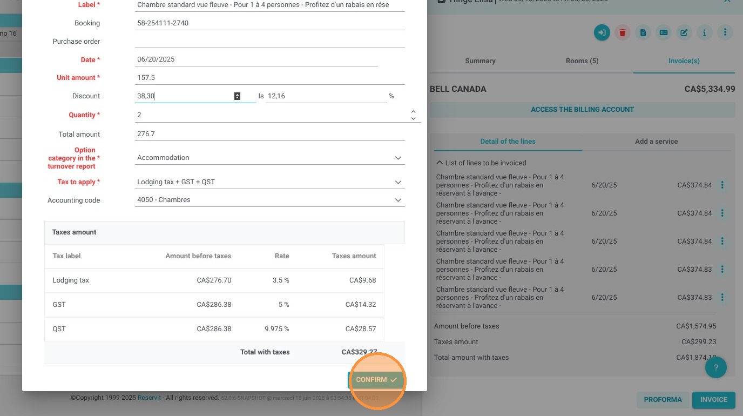Open the document icon in reservation toolbar
The image size is (743, 416).
[643, 32]
